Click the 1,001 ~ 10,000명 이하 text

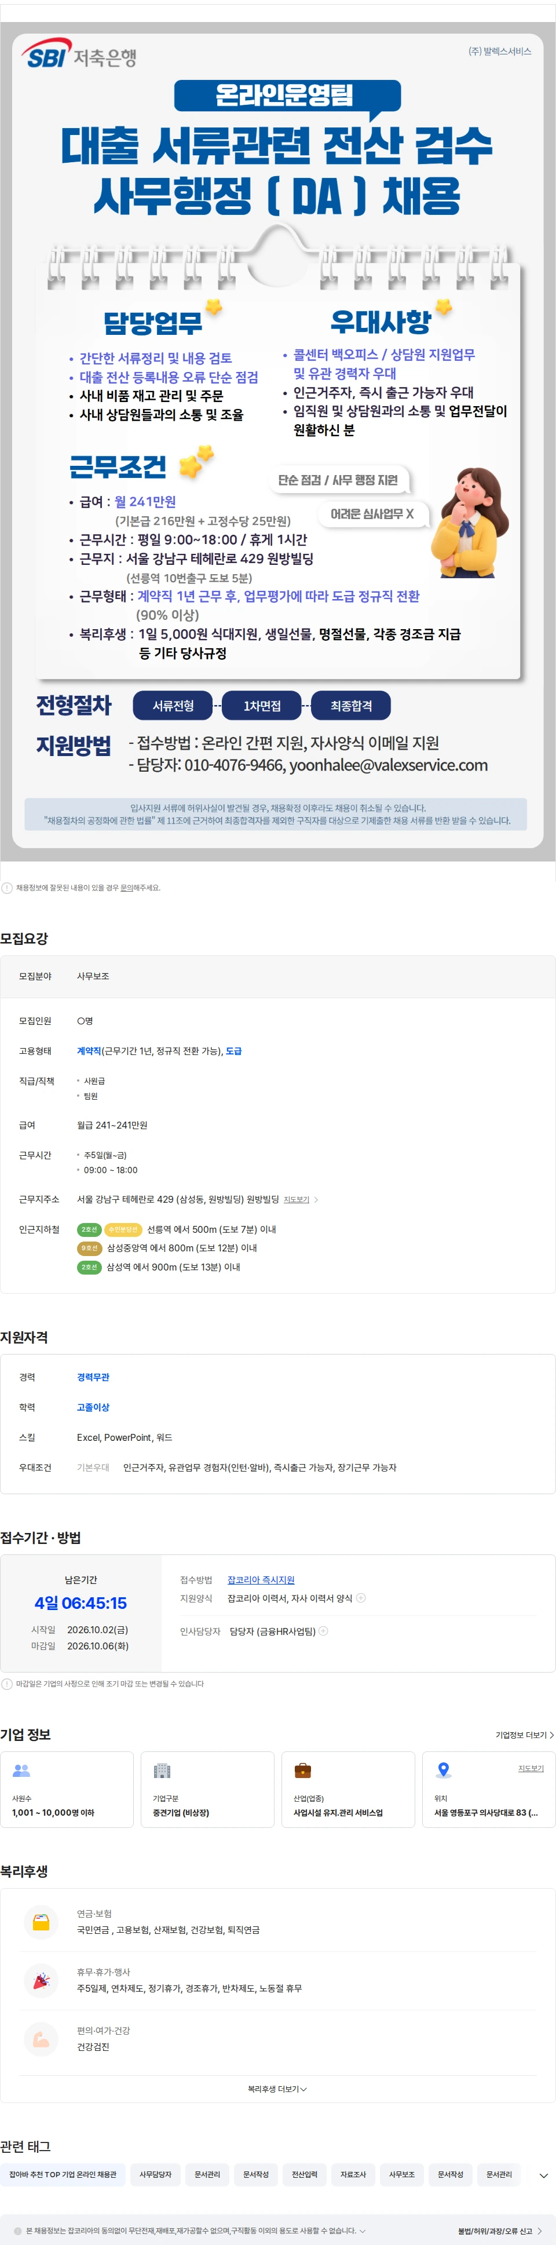(x=53, y=1813)
